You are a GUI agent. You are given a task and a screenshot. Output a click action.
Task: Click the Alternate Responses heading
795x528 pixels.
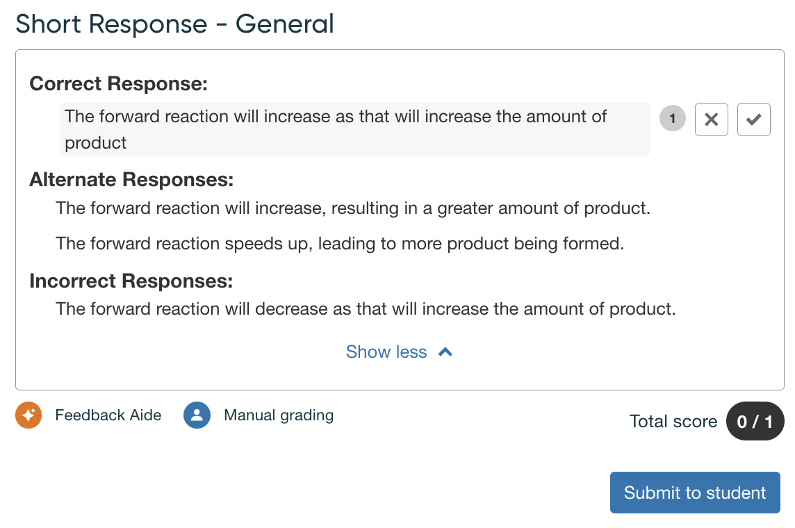click(131, 180)
